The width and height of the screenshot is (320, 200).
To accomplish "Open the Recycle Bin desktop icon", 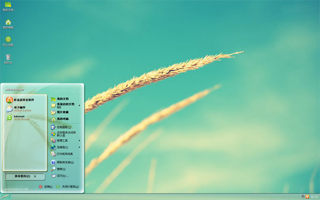I will (8, 59).
